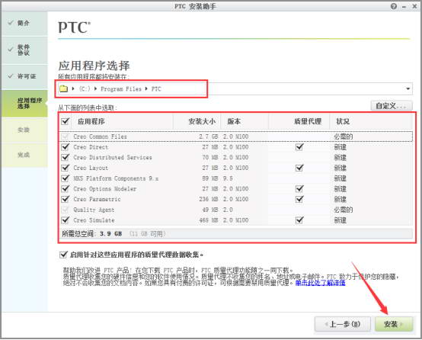Toggle quality agent checkbox for Creo Layout
The width and height of the screenshot is (422, 340).
(x=299, y=168)
